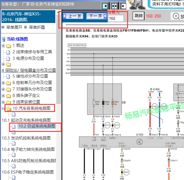Click the S111 splice circle
The image size is (184, 180).
click(x=117, y=125)
